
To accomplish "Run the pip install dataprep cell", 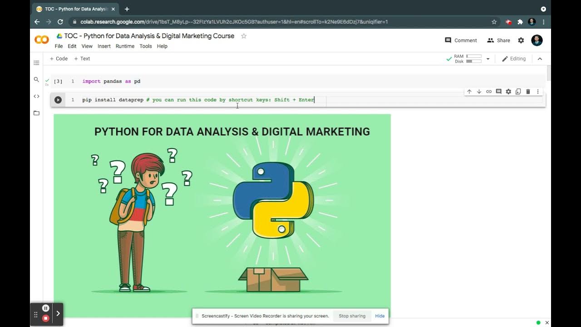I will tap(58, 100).
